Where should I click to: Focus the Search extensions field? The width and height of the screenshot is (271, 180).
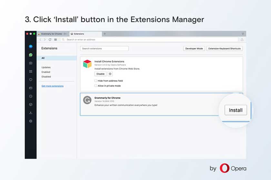click(105, 49)
